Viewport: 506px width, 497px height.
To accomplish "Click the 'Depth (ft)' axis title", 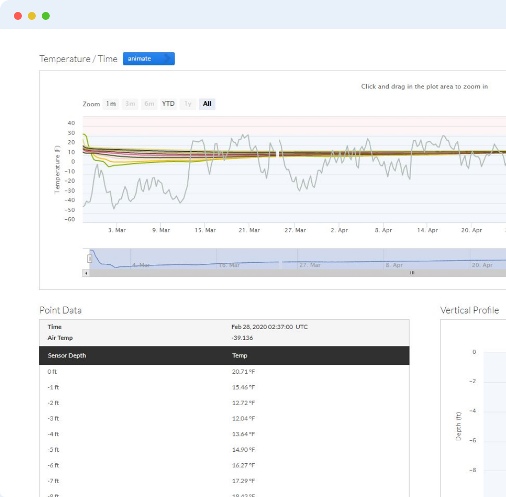I will pos(458,426).
